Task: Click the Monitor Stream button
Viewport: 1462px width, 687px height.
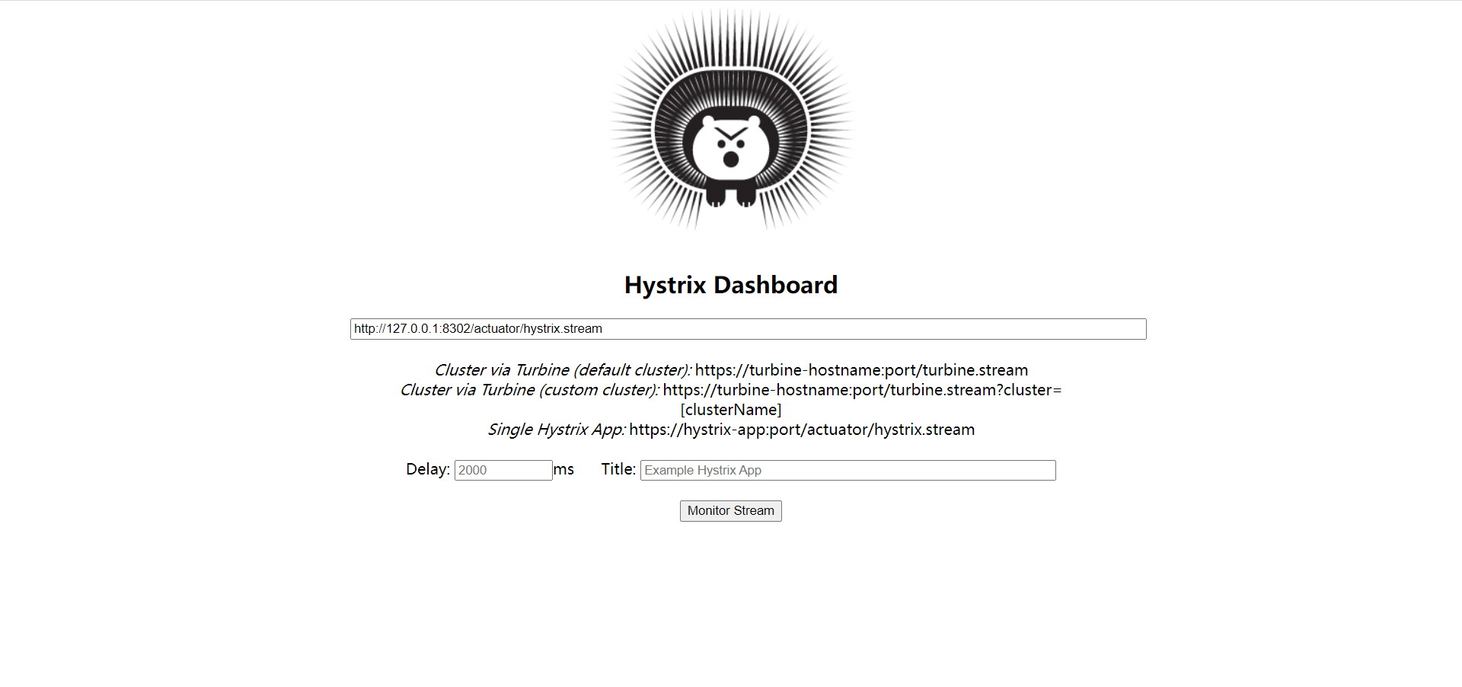Action: 731,511
